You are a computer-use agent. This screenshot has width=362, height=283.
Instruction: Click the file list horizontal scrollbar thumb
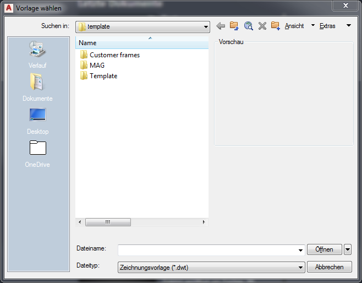point(108,222)
